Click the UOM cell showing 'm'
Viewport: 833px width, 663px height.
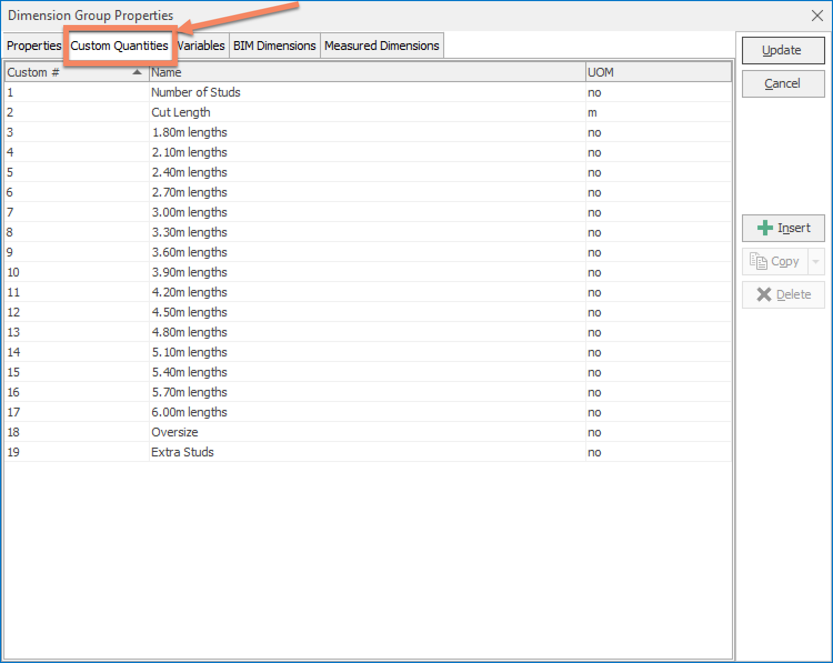(x=659, y=112)
